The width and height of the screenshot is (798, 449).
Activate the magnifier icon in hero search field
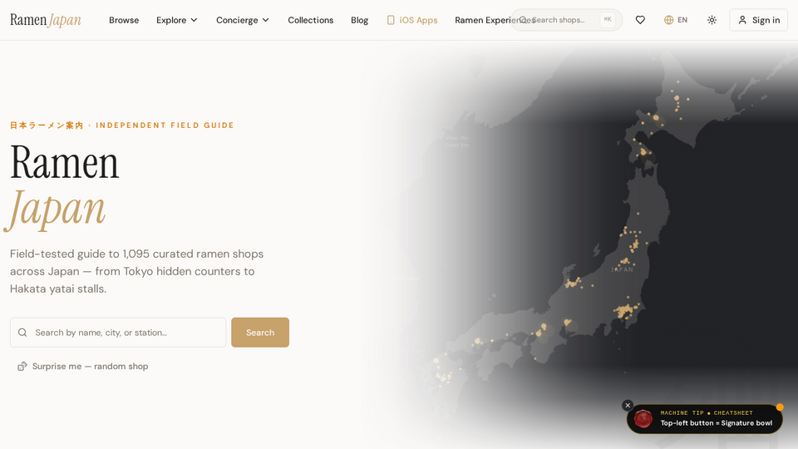(22, 333)
